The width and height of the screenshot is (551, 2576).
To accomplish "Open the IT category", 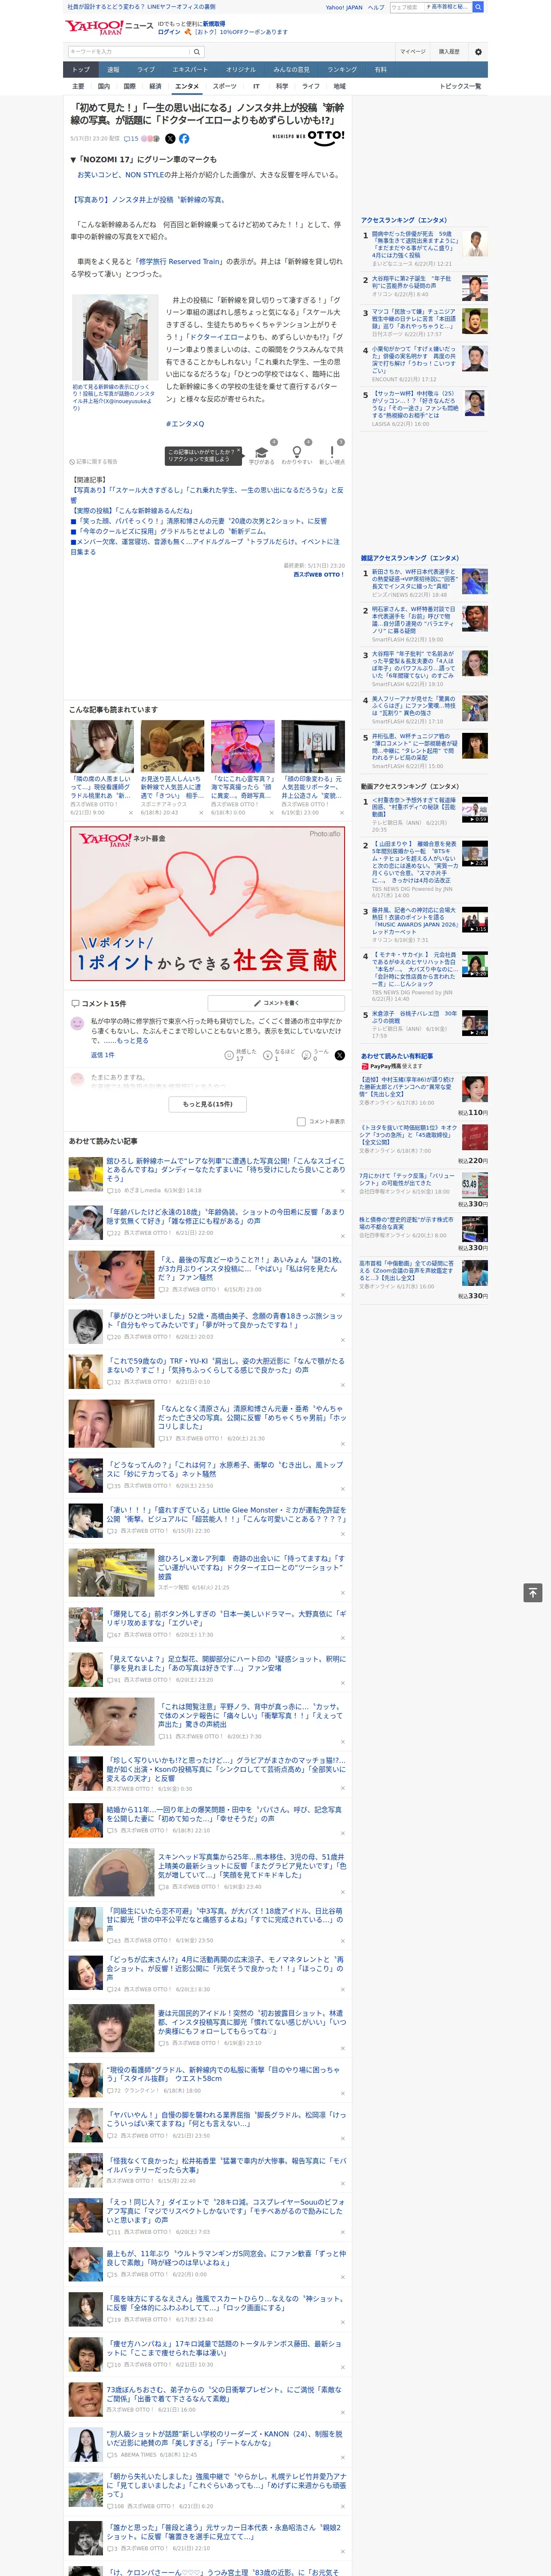I will (x=256, y=86).
